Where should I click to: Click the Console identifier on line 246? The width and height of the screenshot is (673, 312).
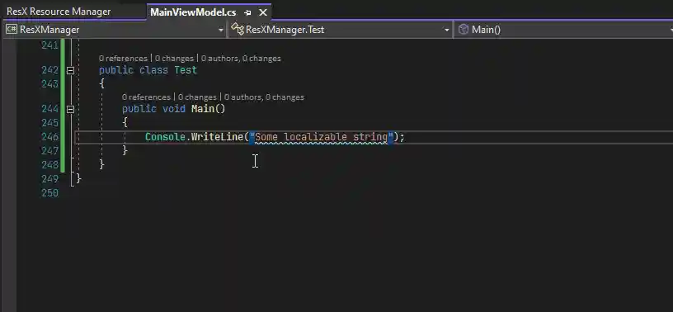pyautogui.click(x=165, y=138)
